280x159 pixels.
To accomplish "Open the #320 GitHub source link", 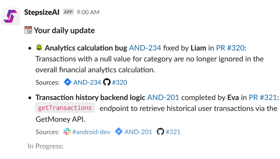I will coord(119,82).
